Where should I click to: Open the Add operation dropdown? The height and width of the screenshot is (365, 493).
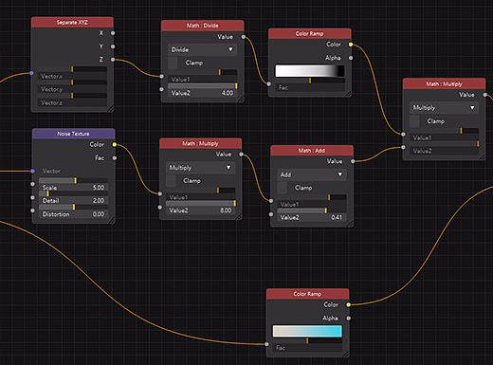(312, 174)
